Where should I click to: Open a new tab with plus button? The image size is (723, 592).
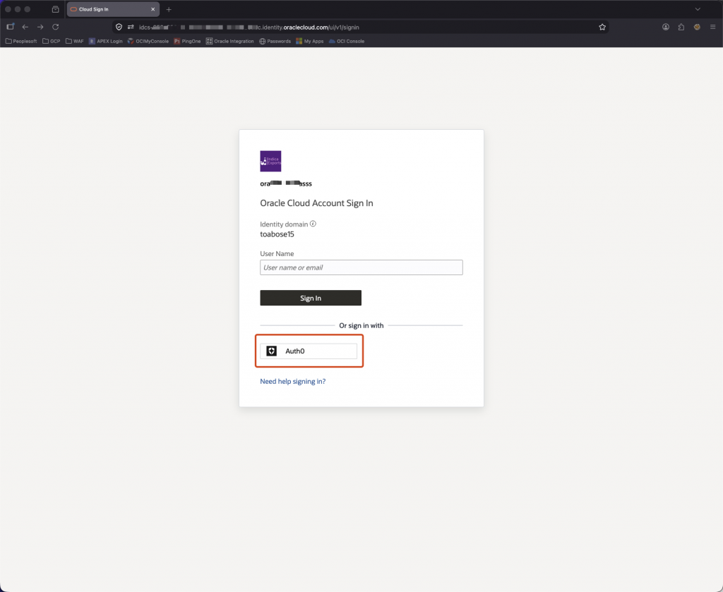[169, 9]
